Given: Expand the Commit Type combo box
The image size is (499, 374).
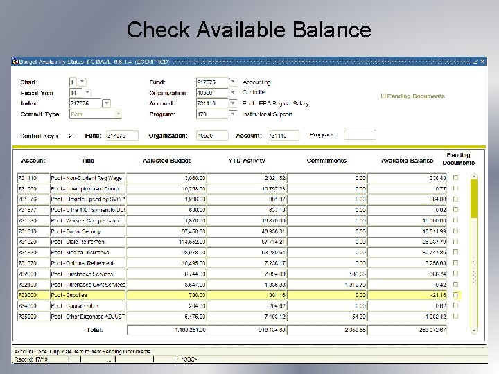Looking at the screenshot, I should pos(118,114).
